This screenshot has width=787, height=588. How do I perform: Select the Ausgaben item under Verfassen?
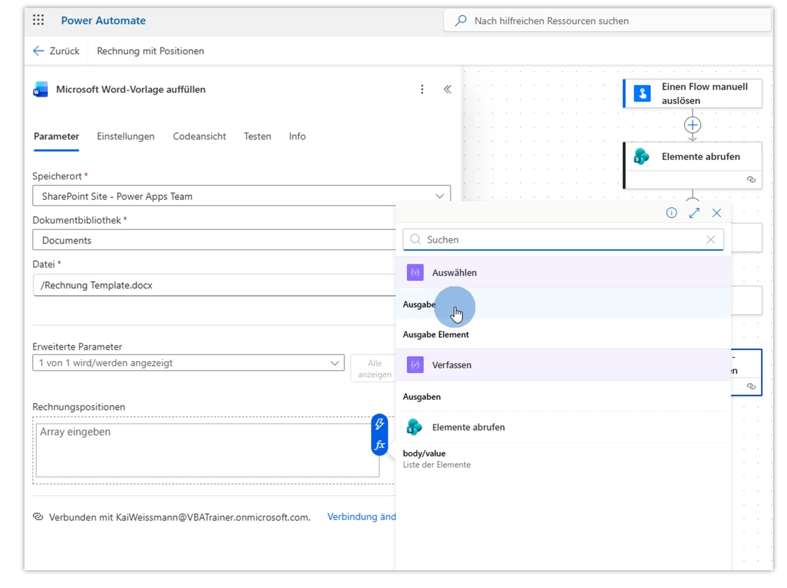(x=563, y=397)
